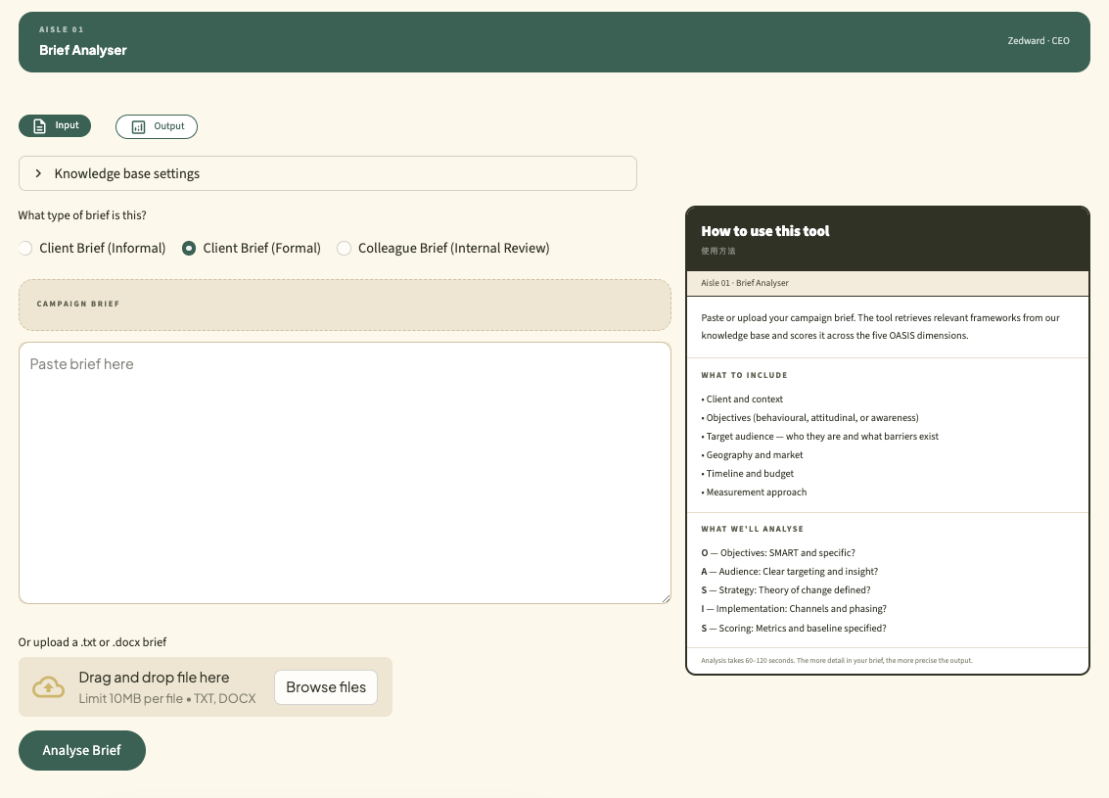Switch to the Input tab
This screenshot has height=798, width=1109.
click(x=55, y=126)
